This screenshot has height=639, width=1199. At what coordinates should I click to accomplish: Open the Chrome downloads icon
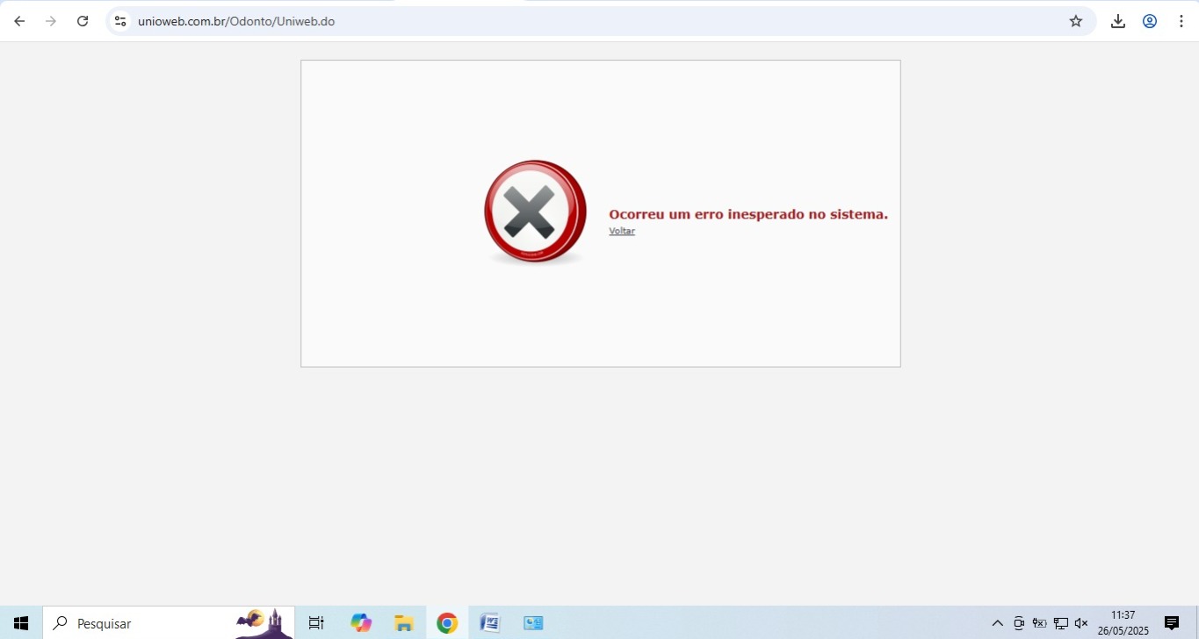pos(1118,21)
